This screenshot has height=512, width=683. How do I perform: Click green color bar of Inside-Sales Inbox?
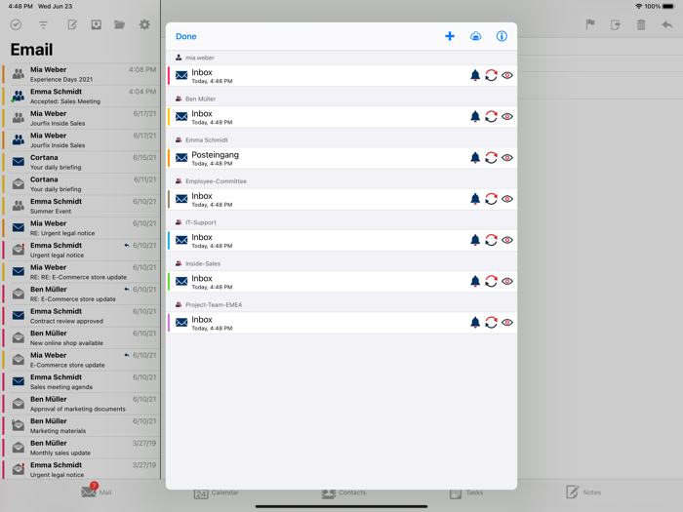coord(169,282)
